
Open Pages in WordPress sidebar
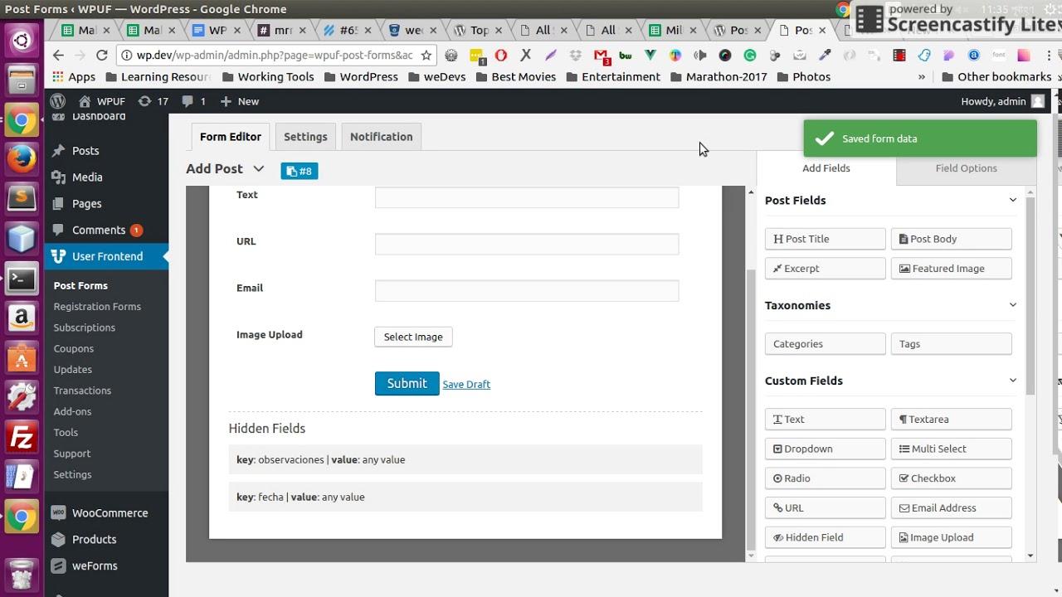pyautogui.click(x=86, y=203)
